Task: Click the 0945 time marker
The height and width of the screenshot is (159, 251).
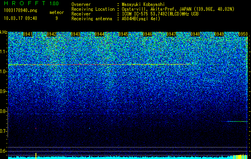Action: [x=123, y=34]
